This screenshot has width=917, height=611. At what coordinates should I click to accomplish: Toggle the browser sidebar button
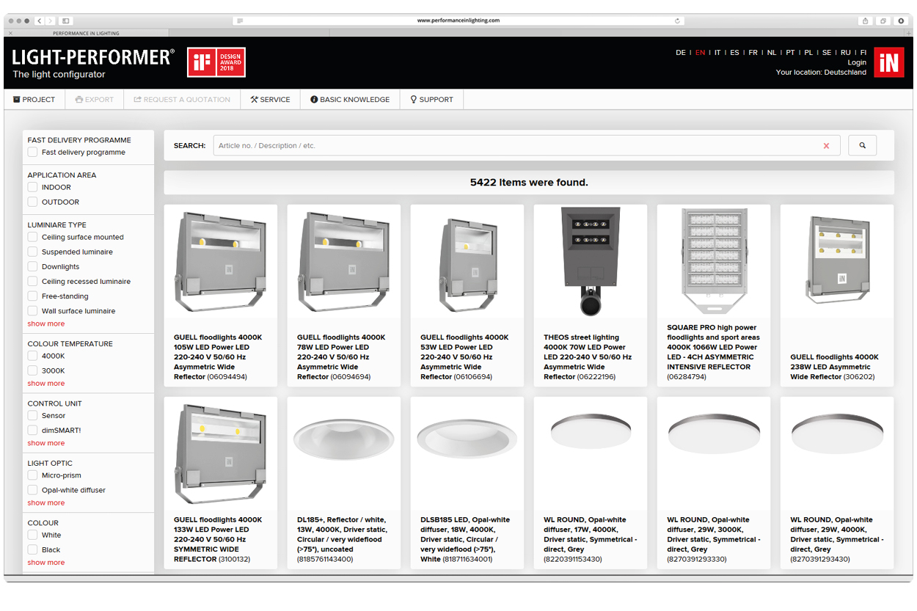[x=66, y=21]
